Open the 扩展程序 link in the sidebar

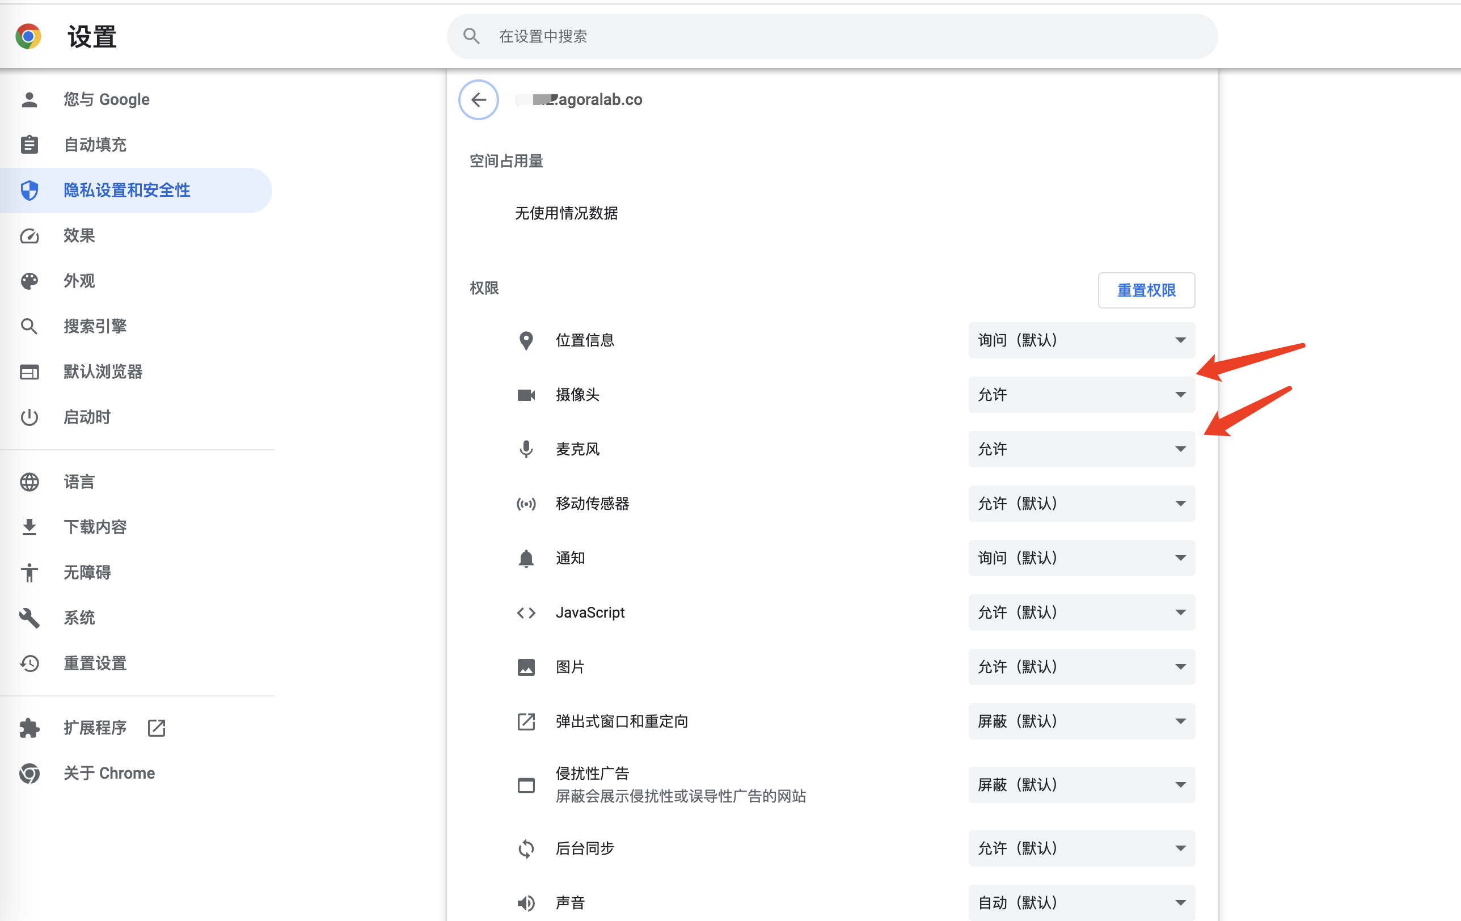[136, 728]
